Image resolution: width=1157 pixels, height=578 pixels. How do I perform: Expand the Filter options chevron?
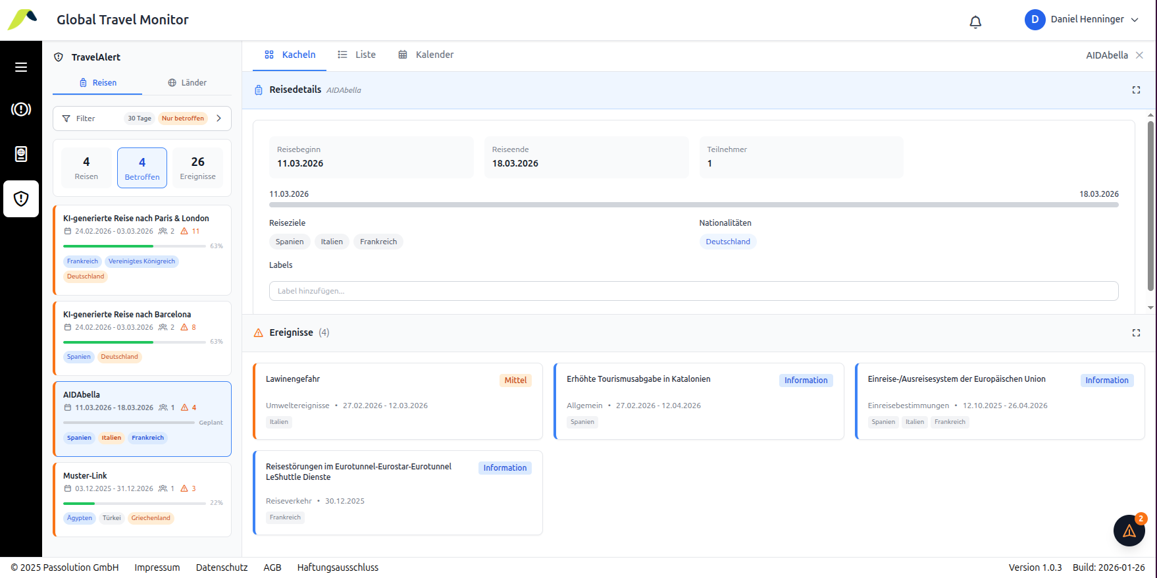219,118
